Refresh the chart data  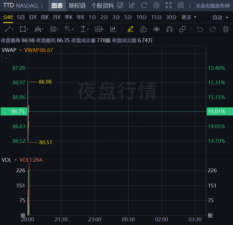pyautogui.click(x=144, y=5)
